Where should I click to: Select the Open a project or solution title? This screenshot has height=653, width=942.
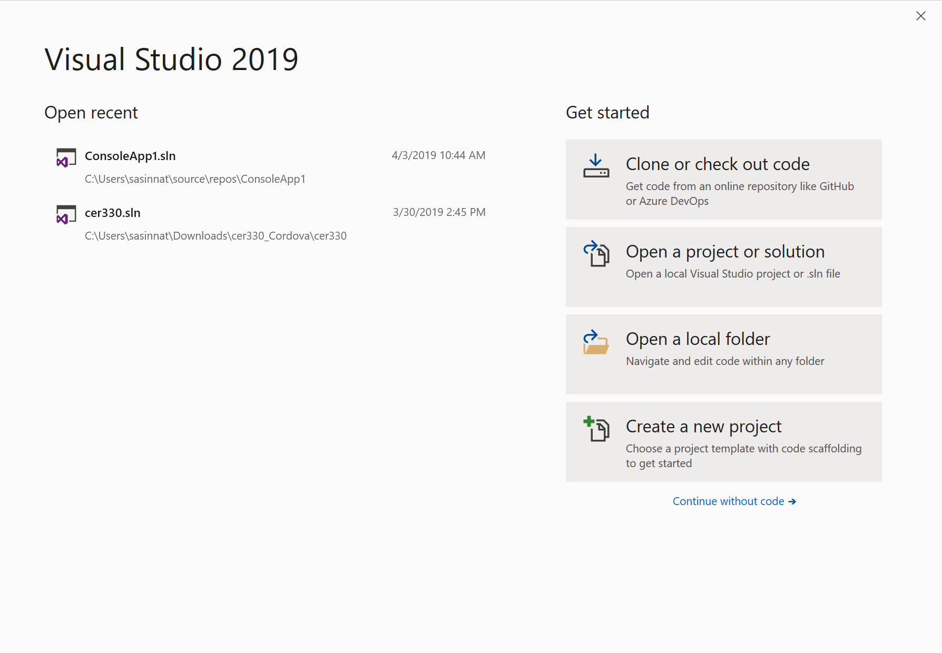pos(725,252)
